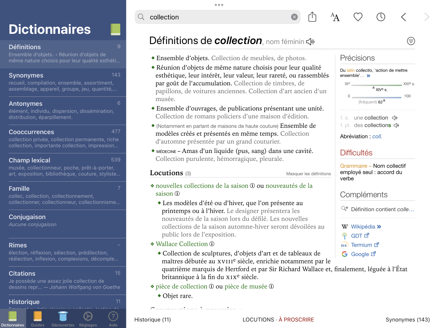Screen dimensions: 438x328
Task: Select the Cooccurrences dictionary entry
Action: [x=63, y=139]
